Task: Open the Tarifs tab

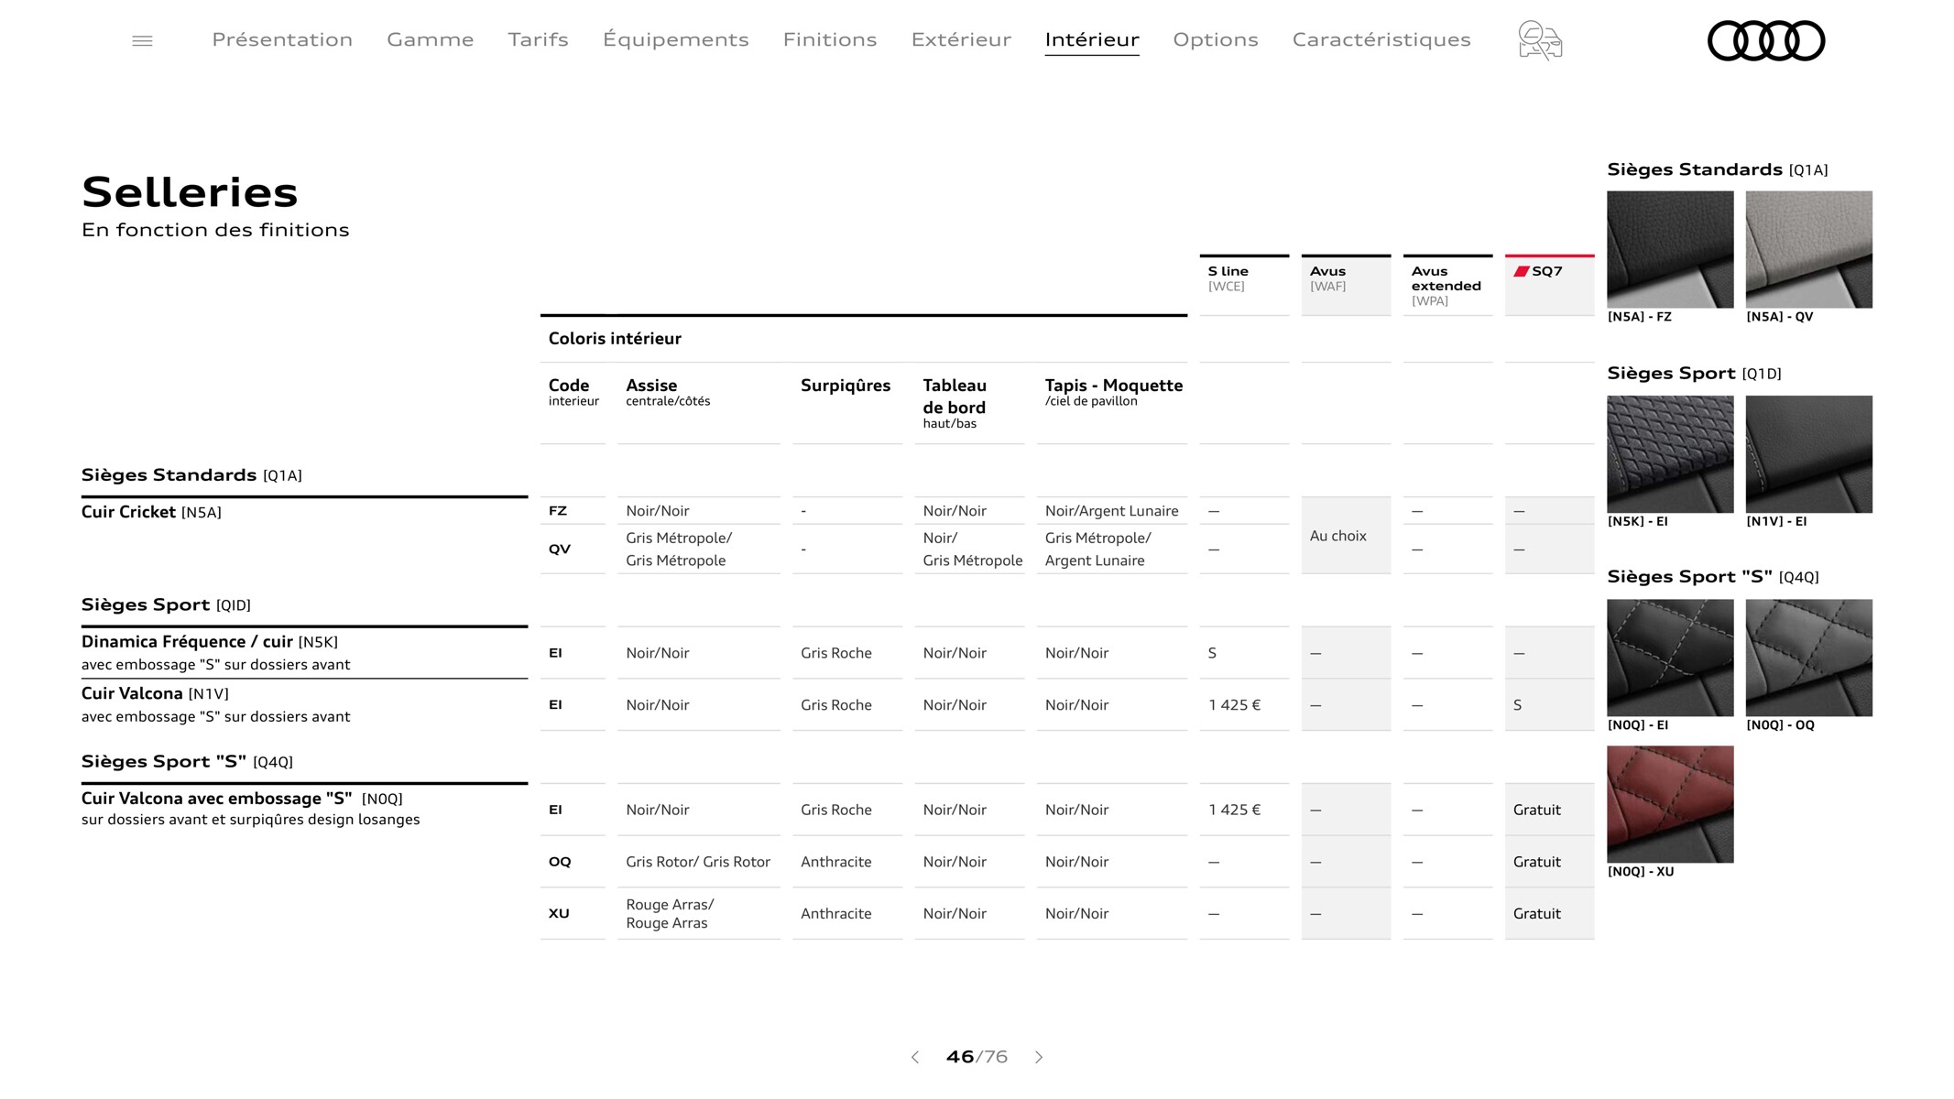Action: tap(538, 39)
